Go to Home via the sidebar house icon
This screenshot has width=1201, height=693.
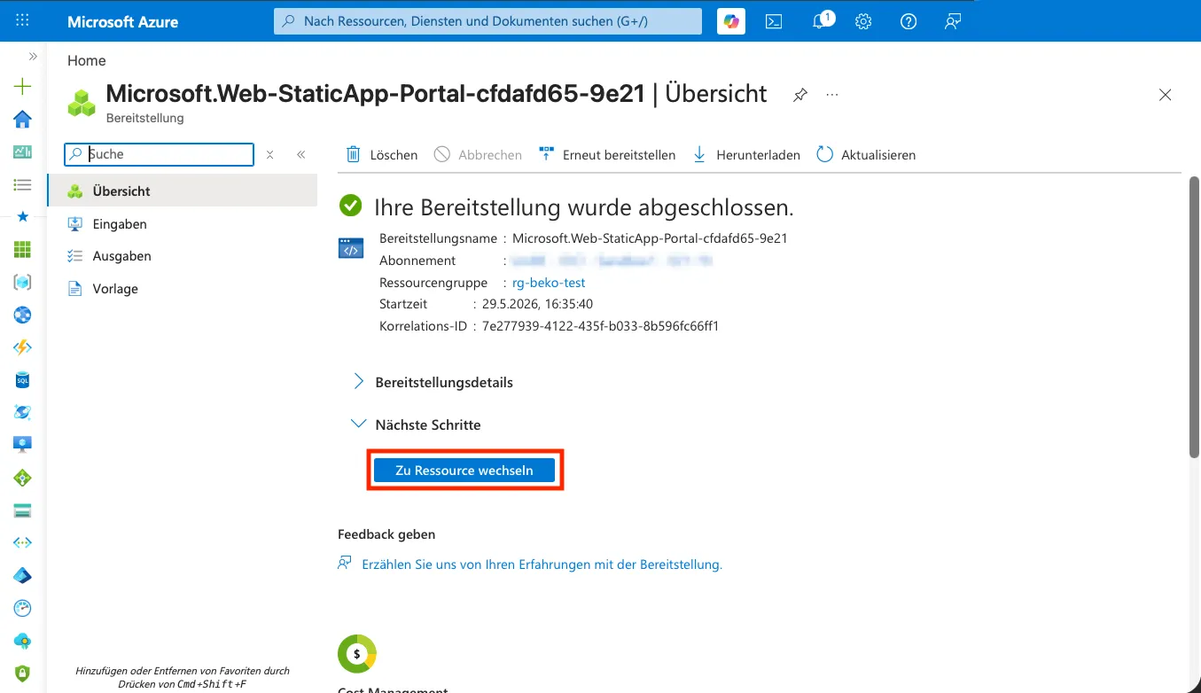(x=23, y=120)
